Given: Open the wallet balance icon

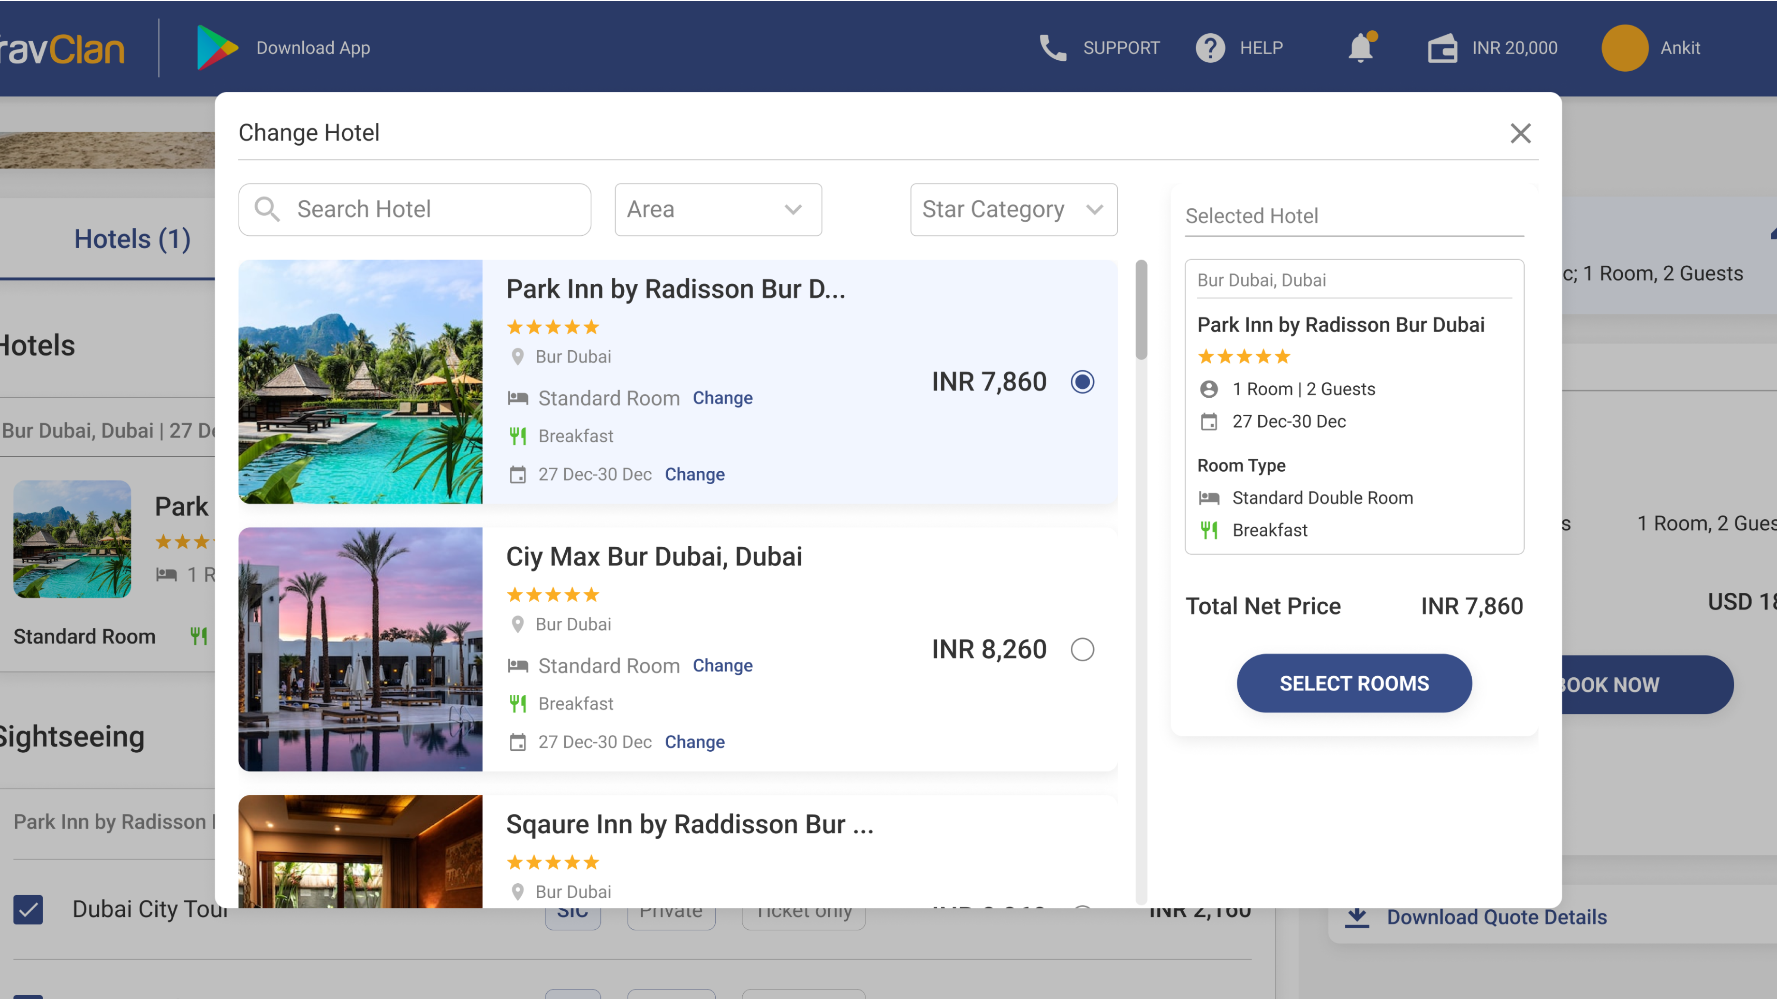Looking at the screenshot, I should [1442, 48].
